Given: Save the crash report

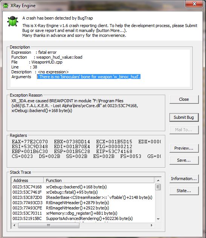Looking at the screenshot, I should click(184, 160).
